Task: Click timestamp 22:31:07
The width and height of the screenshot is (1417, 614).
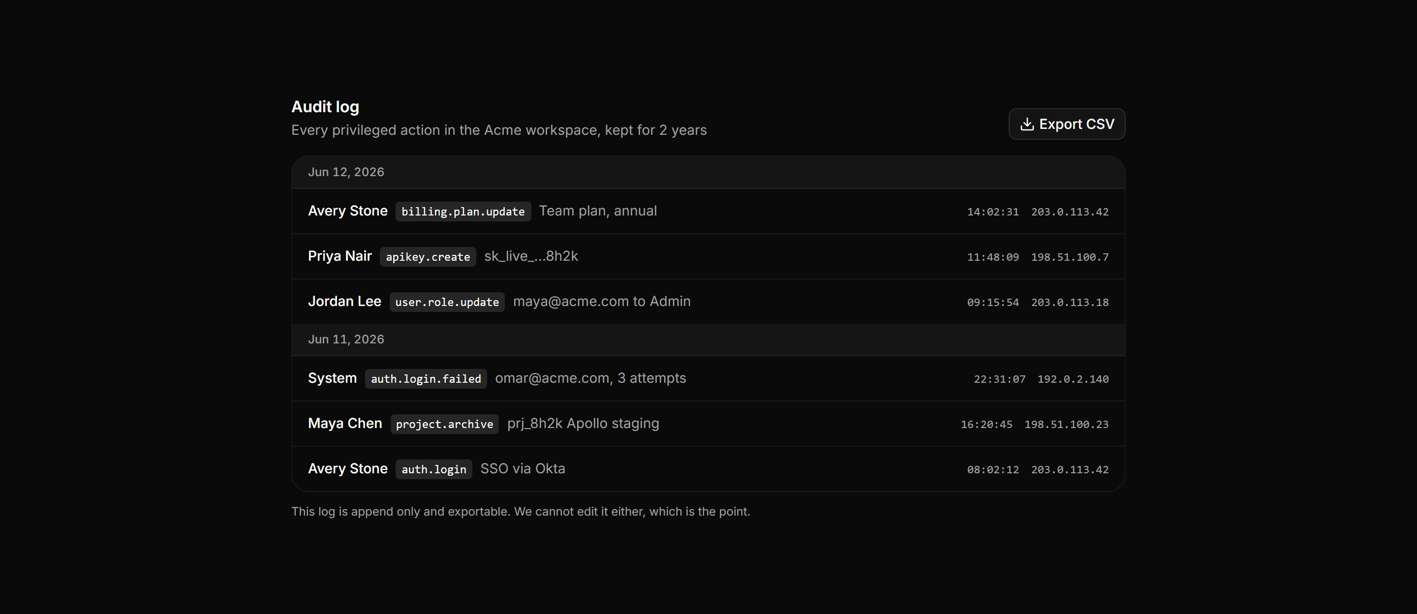Action: point(999,379)
